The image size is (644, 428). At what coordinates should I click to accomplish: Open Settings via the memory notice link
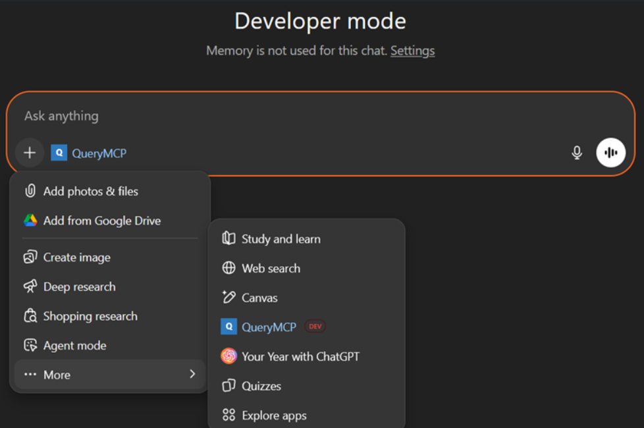(x=412, y=50)
